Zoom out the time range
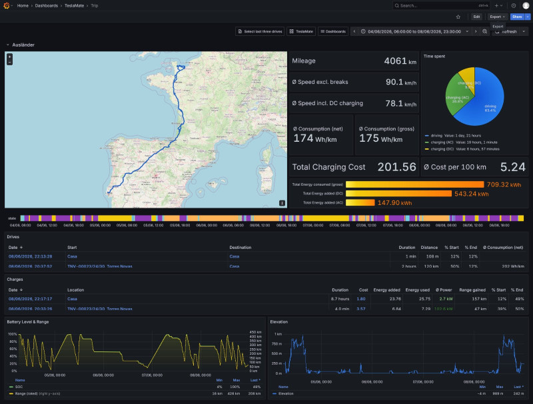Image resolution: width=533 pixels, height=404 pixels. click(485, 31)
